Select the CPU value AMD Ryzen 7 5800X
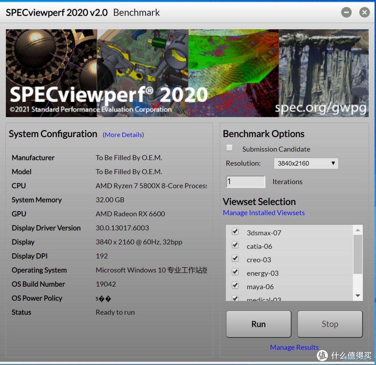Image resolution: width=376 pixels, height=365 pixels. pyautogui.click(x=151, y=186)
